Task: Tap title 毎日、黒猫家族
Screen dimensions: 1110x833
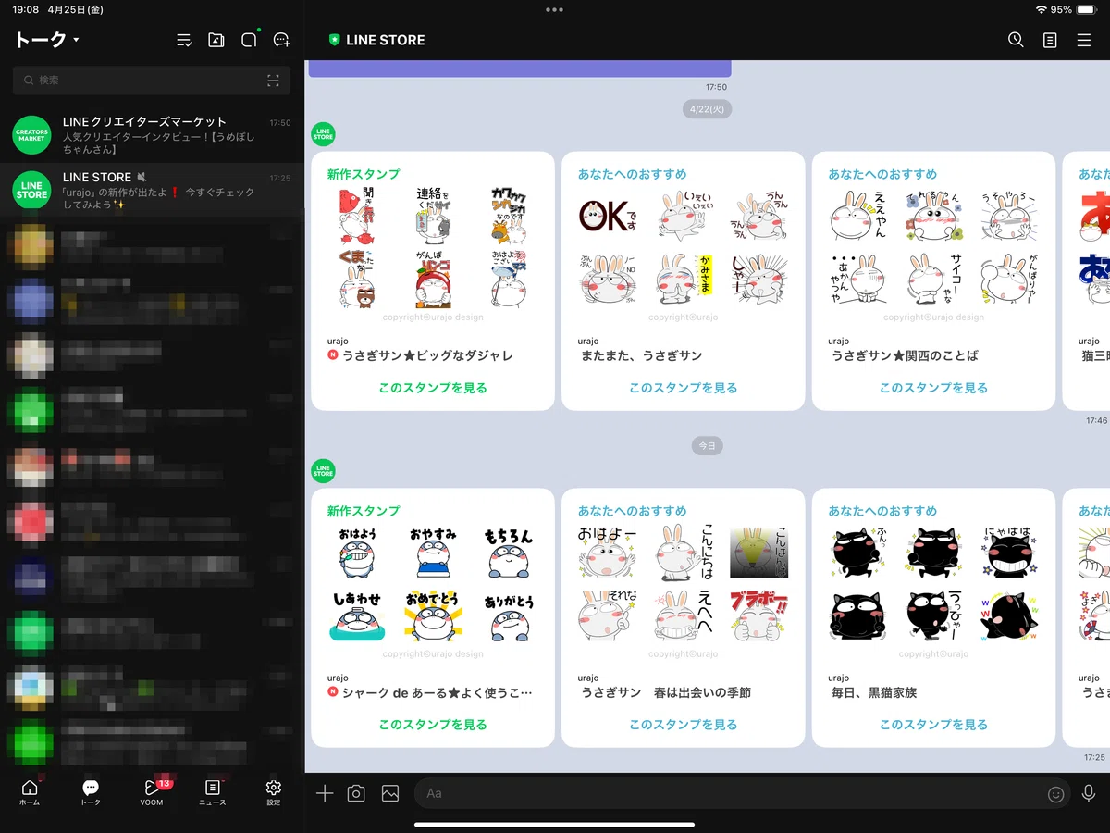Action: tap(874, 692)
